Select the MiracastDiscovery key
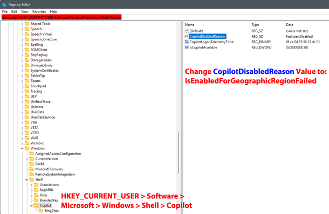Image resolution: width=329 pixels, height=214 pixels. pyautogui.click(x=49, y=169)
